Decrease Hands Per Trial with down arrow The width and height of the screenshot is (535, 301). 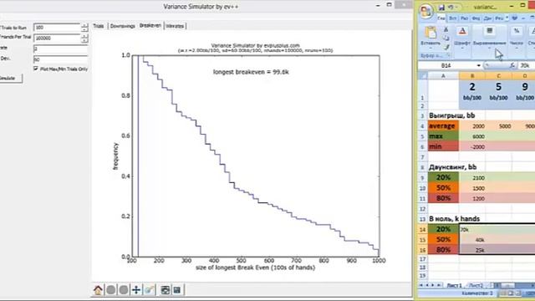pos(84,40)
